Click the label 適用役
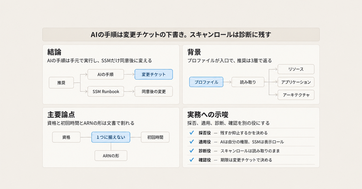The height and width of the screenshot is (189, 362). coord(205,142)
